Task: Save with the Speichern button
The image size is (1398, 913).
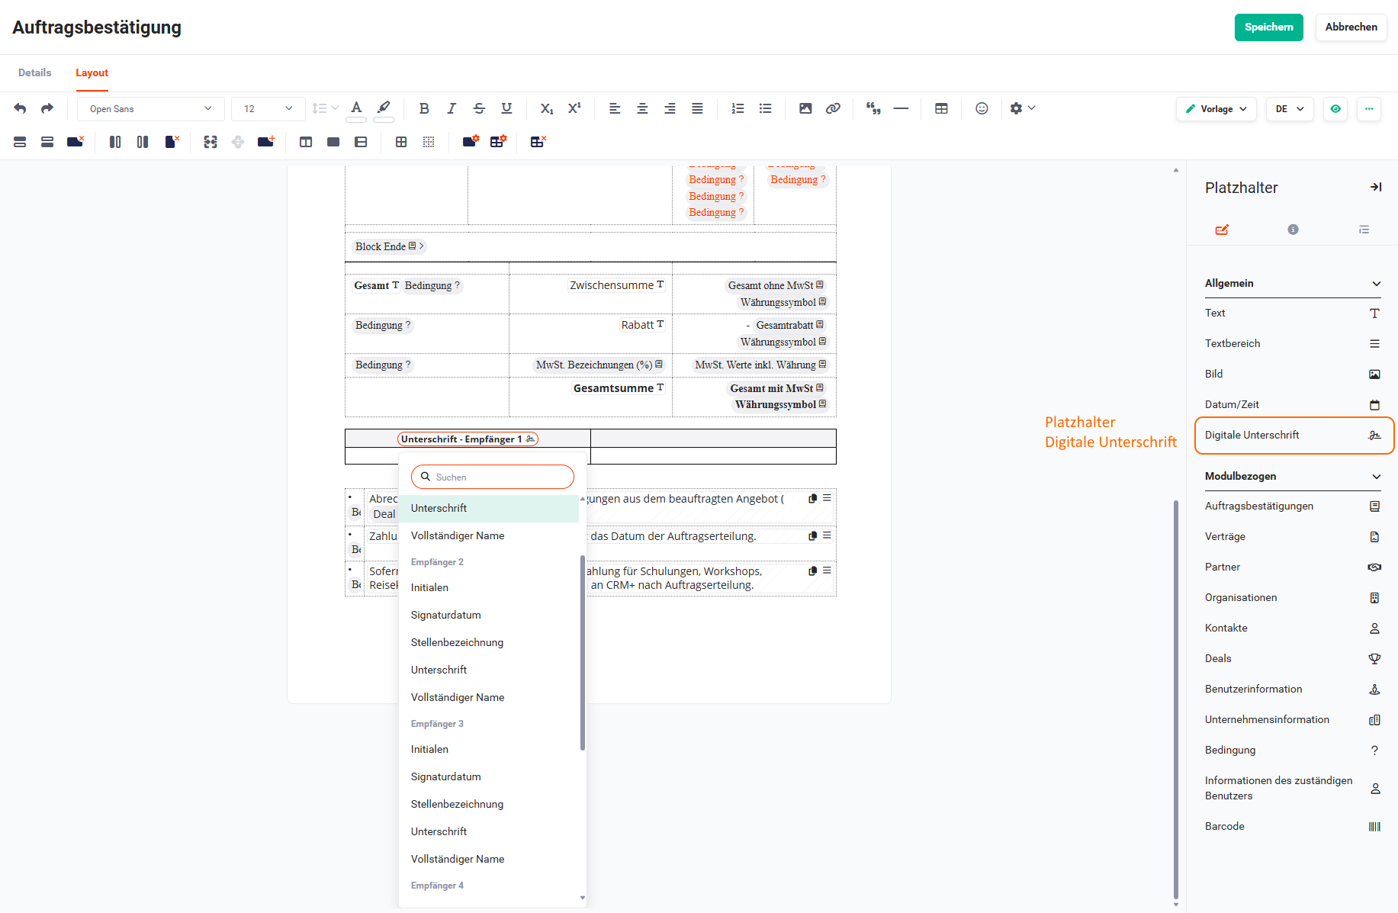Action: click(1269, 27)
